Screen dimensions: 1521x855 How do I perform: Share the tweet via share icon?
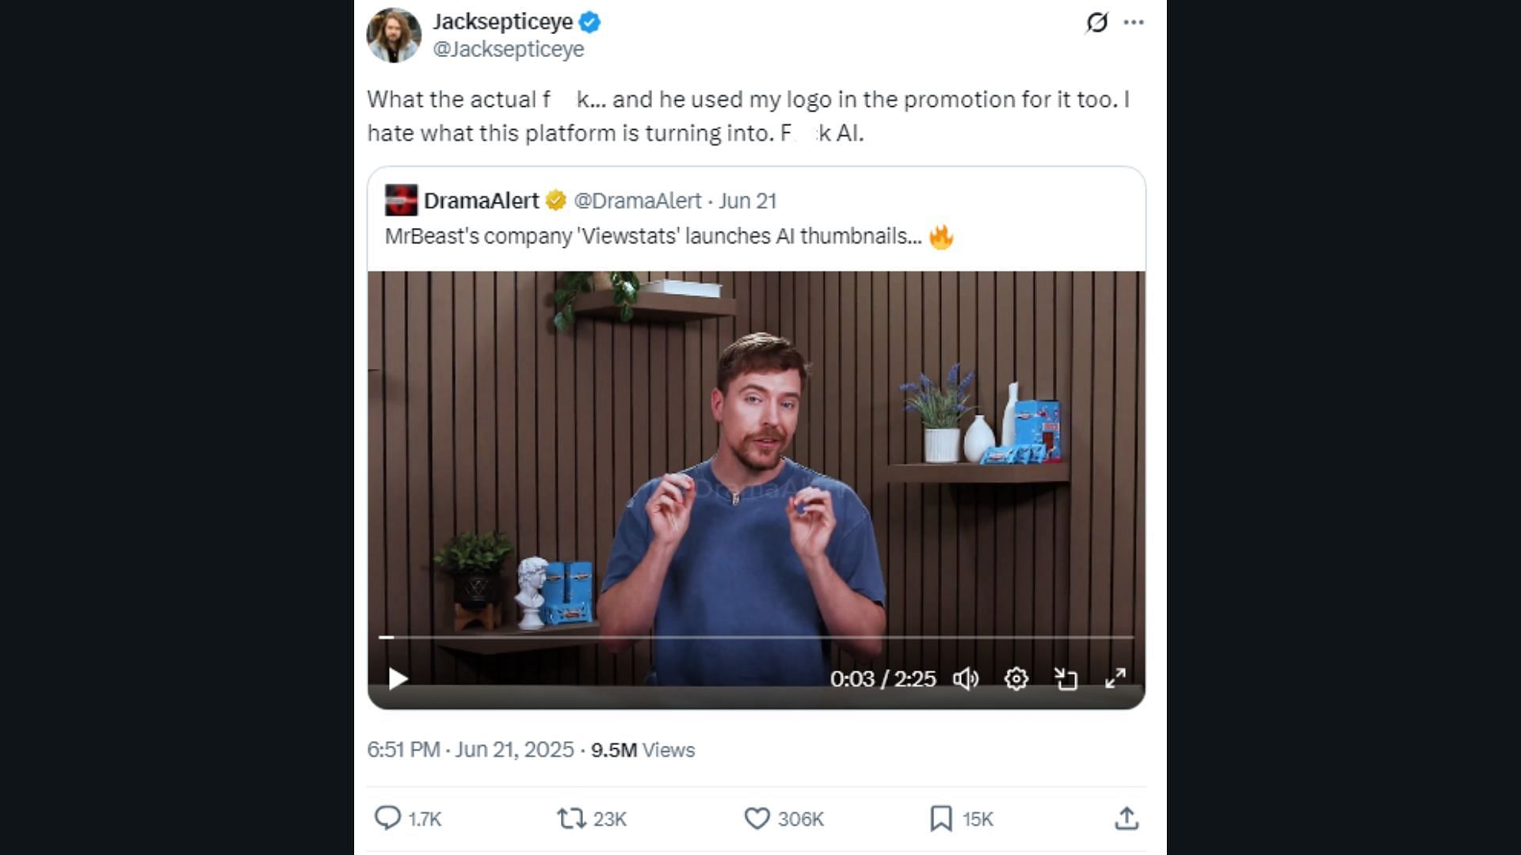pyautogui.click(x=1126, y=818)
